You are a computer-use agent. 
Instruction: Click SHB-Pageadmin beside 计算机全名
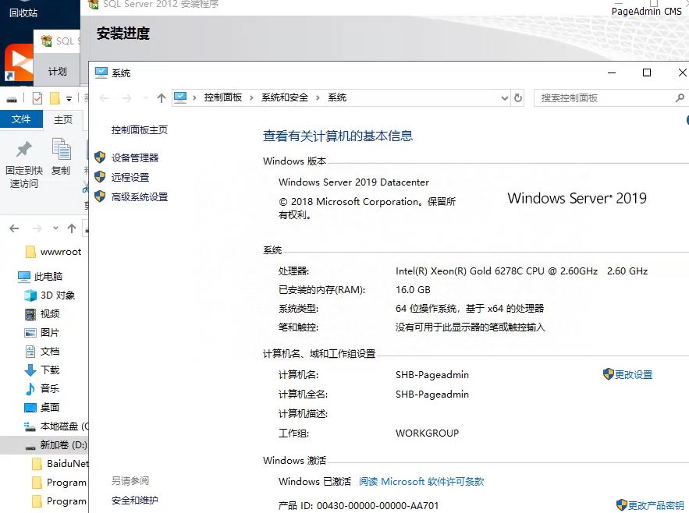(432, 394)
